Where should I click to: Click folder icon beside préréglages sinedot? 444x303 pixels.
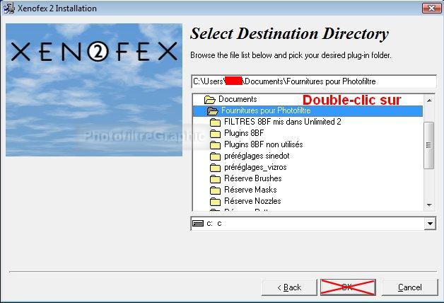(215, 156)
